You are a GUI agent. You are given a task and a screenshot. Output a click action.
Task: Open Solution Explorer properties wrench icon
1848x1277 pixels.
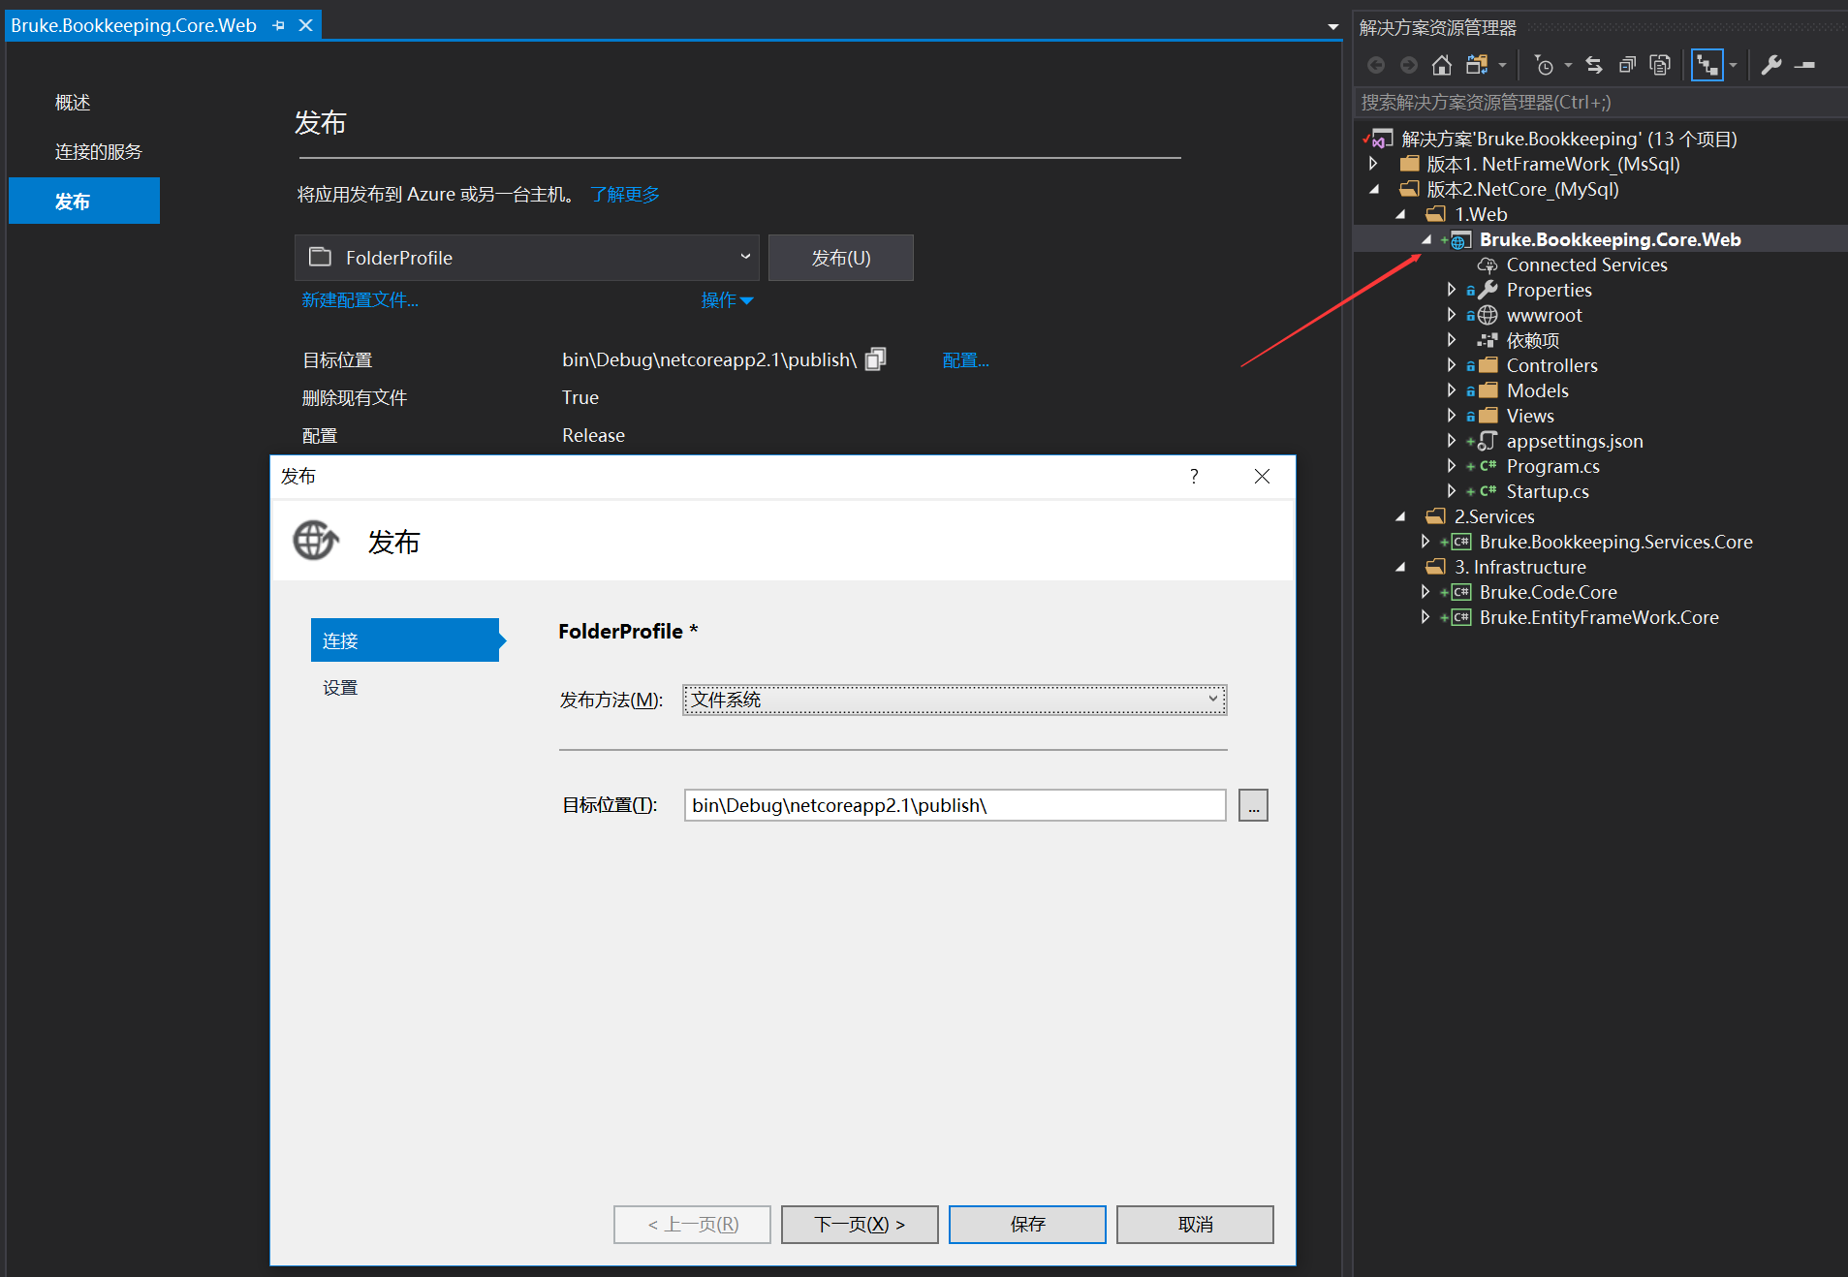1771,65
